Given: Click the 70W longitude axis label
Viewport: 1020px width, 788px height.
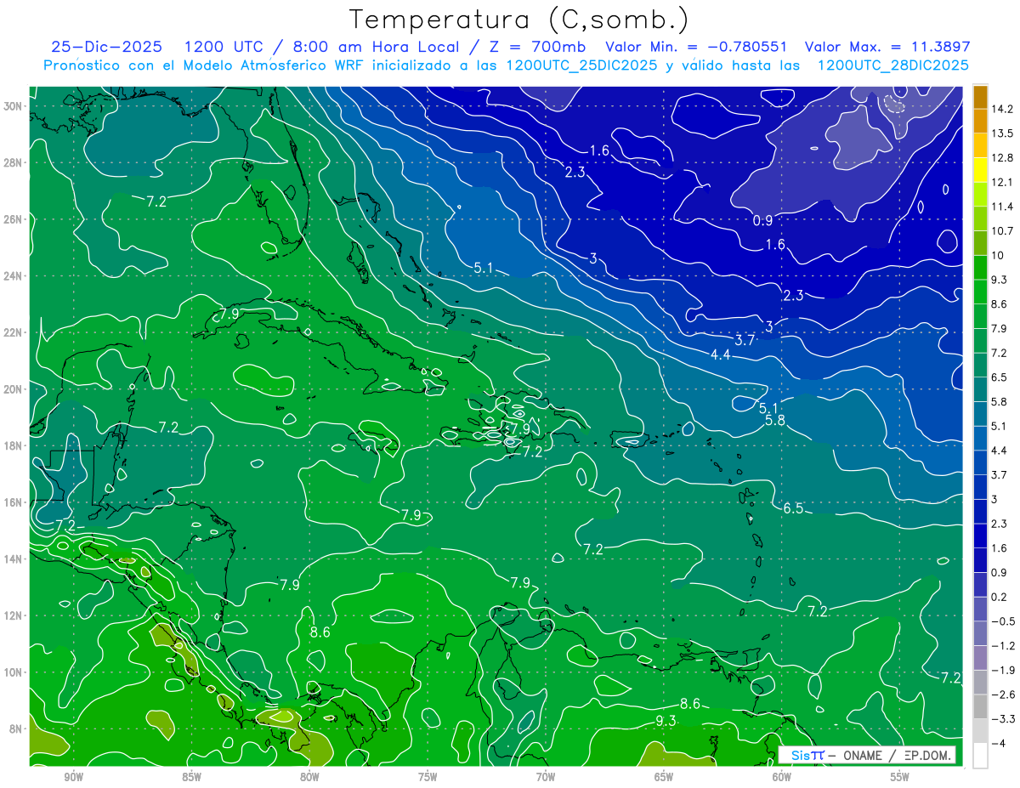Looking at the screenshot, I should (546, 777).
